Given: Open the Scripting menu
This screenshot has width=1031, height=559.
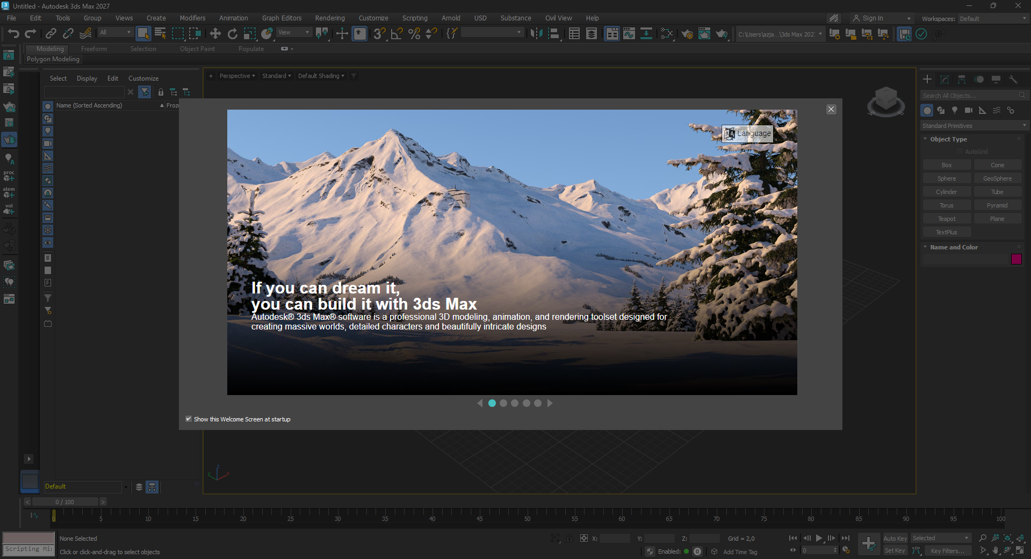Looking at the screenshot, I should click(x=415, y=18).
